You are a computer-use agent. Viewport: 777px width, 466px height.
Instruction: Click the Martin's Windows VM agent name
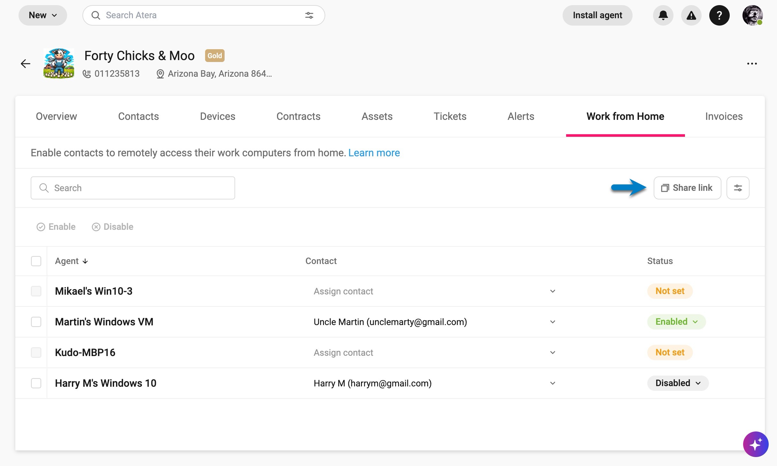tap(104, 322)
